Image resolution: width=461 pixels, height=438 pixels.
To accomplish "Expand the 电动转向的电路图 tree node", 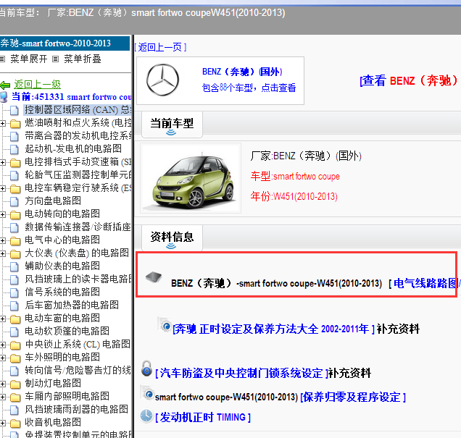I will point(3,214).
